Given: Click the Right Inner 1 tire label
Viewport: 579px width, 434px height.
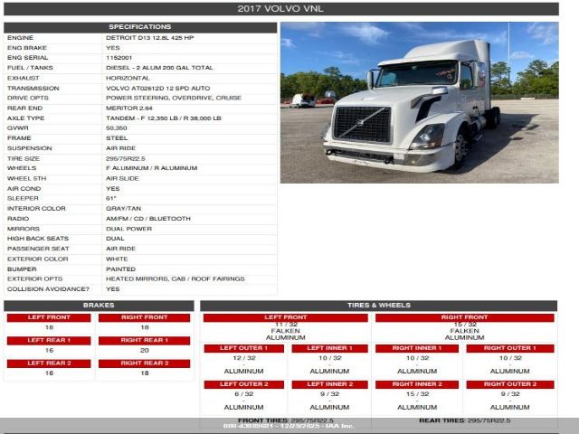Looking at the screenshot, I should pyautogui.click(x=417, y=348).
